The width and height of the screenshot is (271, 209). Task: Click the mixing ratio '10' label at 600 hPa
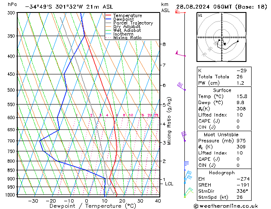(131, 115)
